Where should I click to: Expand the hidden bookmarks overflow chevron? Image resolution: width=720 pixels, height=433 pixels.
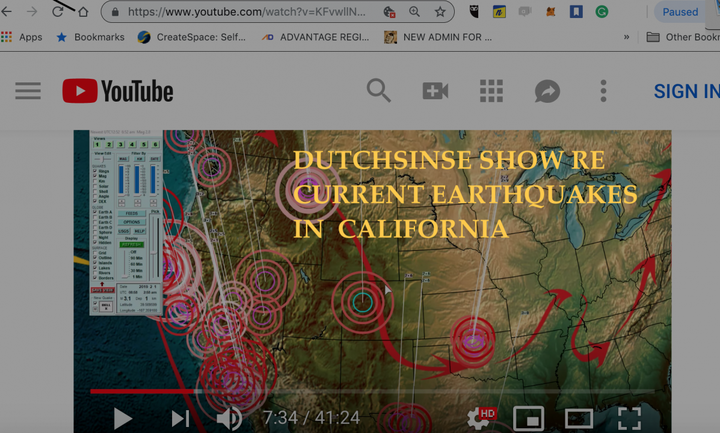pyautogui.click(x=626, y=37)
